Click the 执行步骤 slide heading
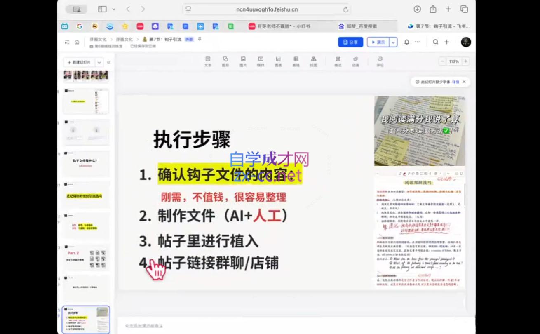 tap(192, 139)
